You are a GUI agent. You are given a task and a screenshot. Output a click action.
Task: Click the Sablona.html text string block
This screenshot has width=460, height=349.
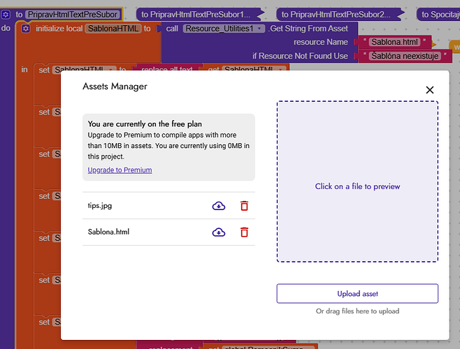pos(394,42)
